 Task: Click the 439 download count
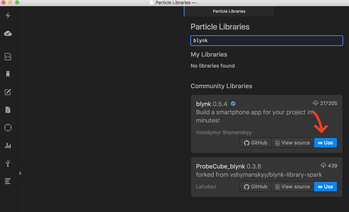[x=329, y=166]
